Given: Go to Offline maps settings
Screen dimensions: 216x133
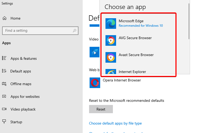Looking at the screenshot, I should 21,84.
